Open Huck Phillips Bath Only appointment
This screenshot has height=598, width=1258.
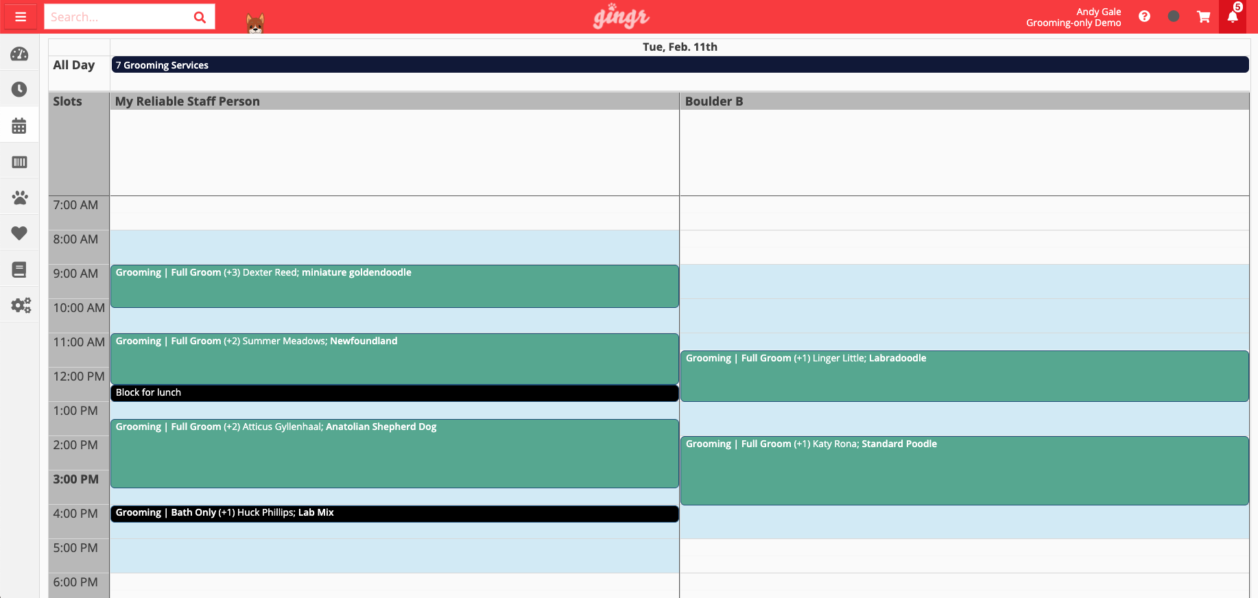coord(394,514)
